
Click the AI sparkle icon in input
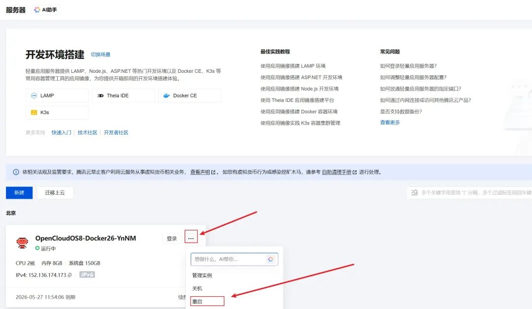pos(270,259)
